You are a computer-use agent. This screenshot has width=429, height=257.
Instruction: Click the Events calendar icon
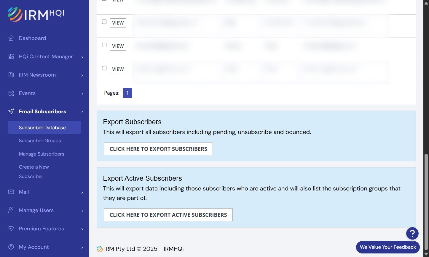coord(11,93)
